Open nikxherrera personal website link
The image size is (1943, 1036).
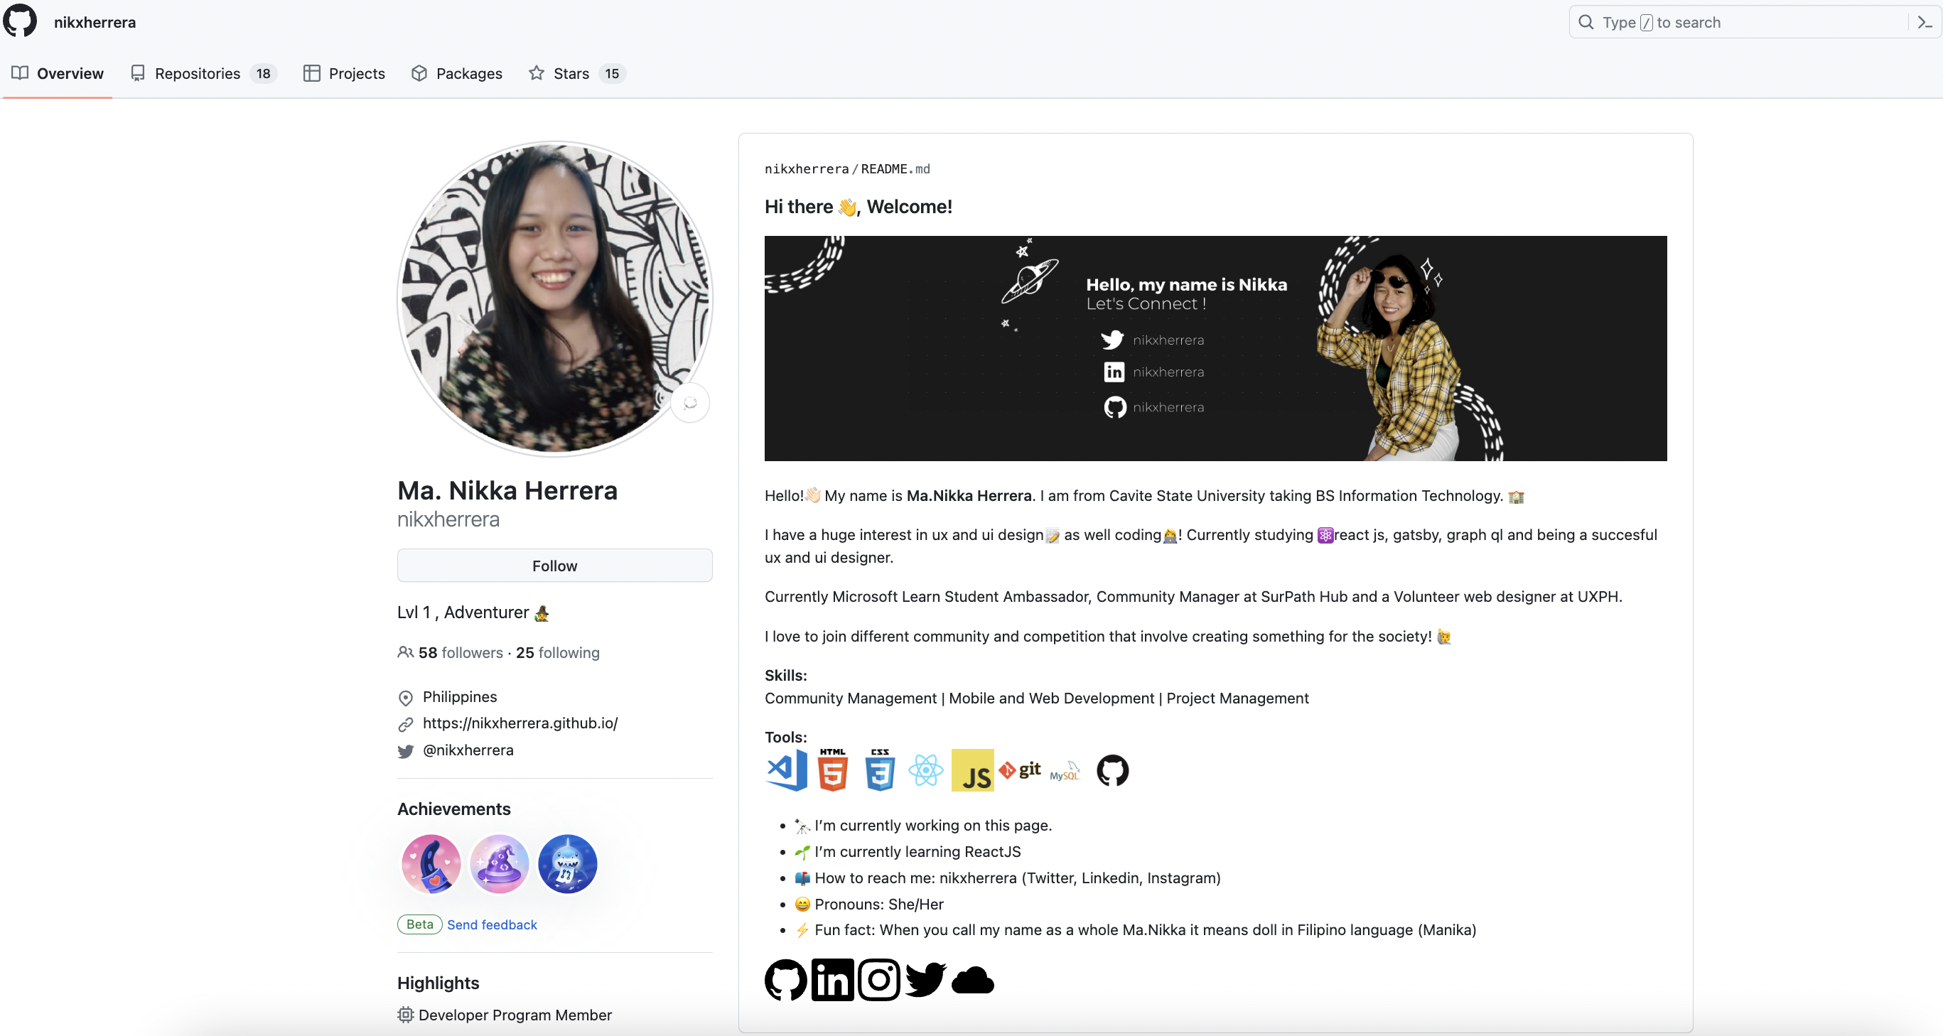coord(520,723)
